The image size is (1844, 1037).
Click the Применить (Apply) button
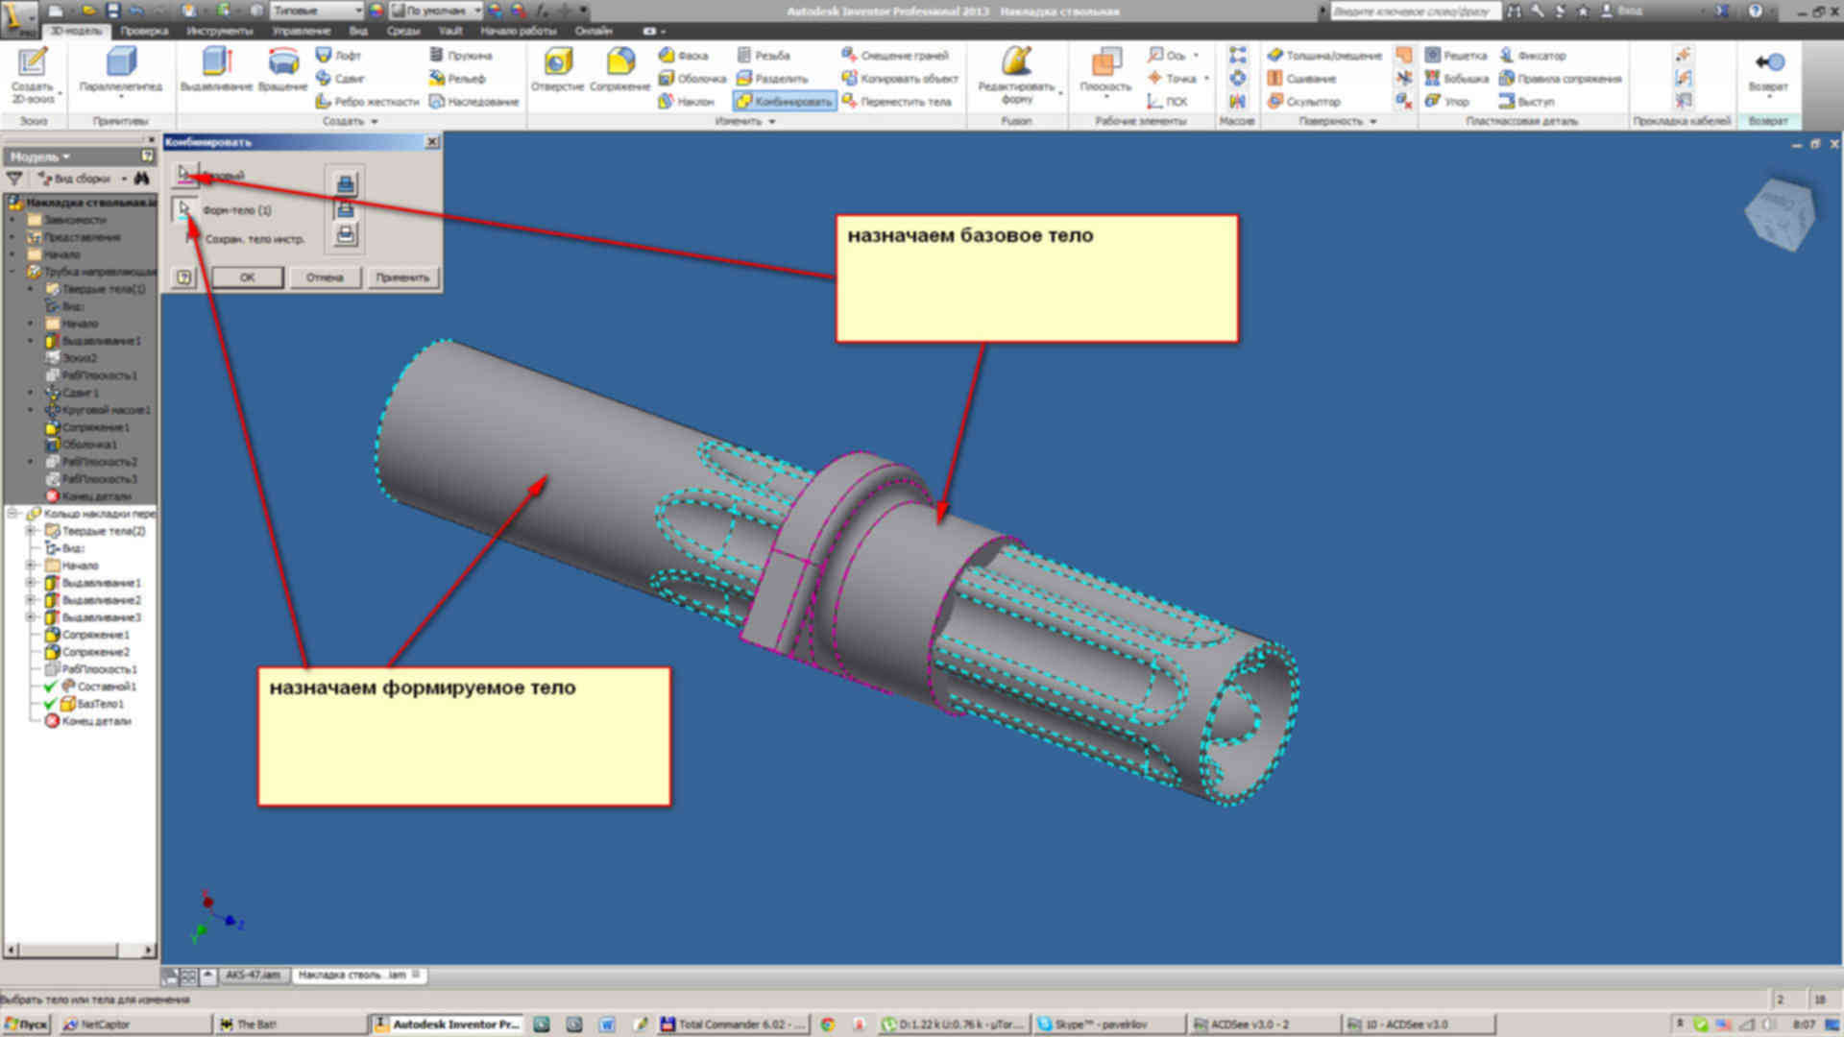(x=402, y=277)
